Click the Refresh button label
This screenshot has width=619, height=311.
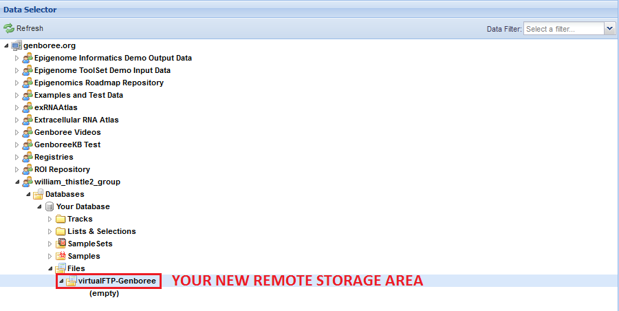[30, 28]
